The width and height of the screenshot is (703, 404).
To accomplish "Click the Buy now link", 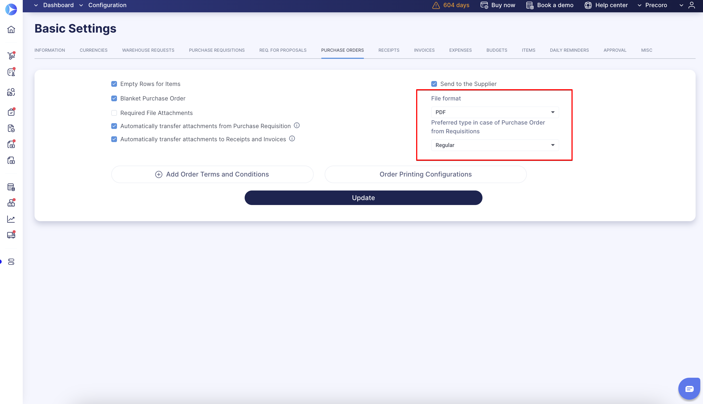I will pos(503,5).
